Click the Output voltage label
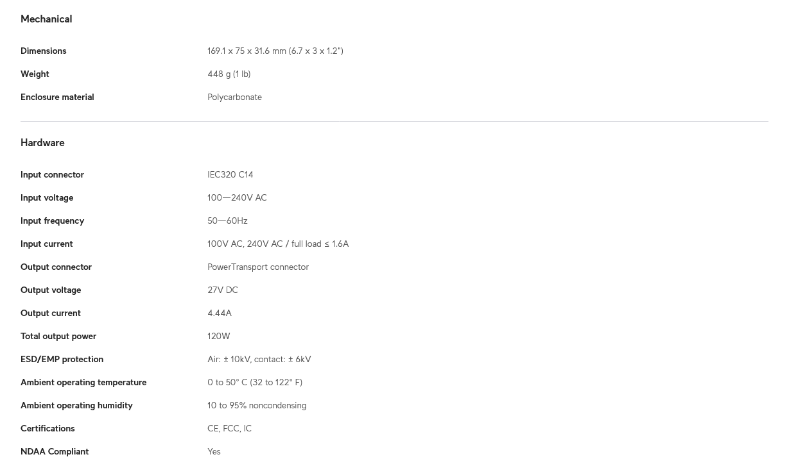 (51, 290)
